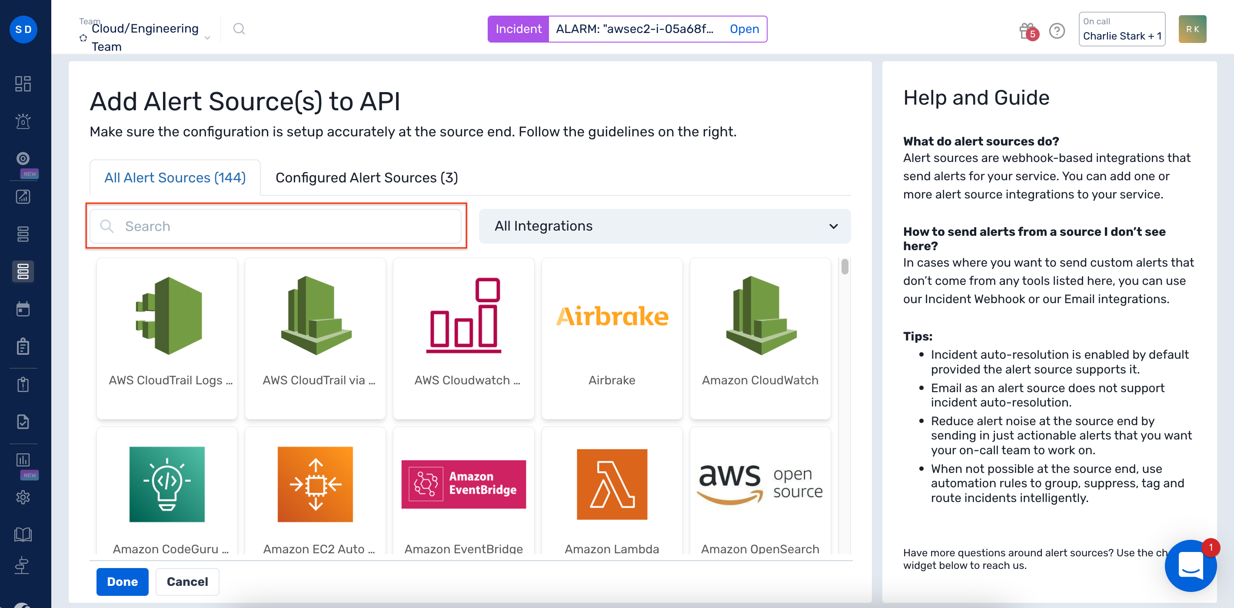1234x608 pixels.
Task: Select the Amazon EC2 Auto alert source
Action: (315, 491)
